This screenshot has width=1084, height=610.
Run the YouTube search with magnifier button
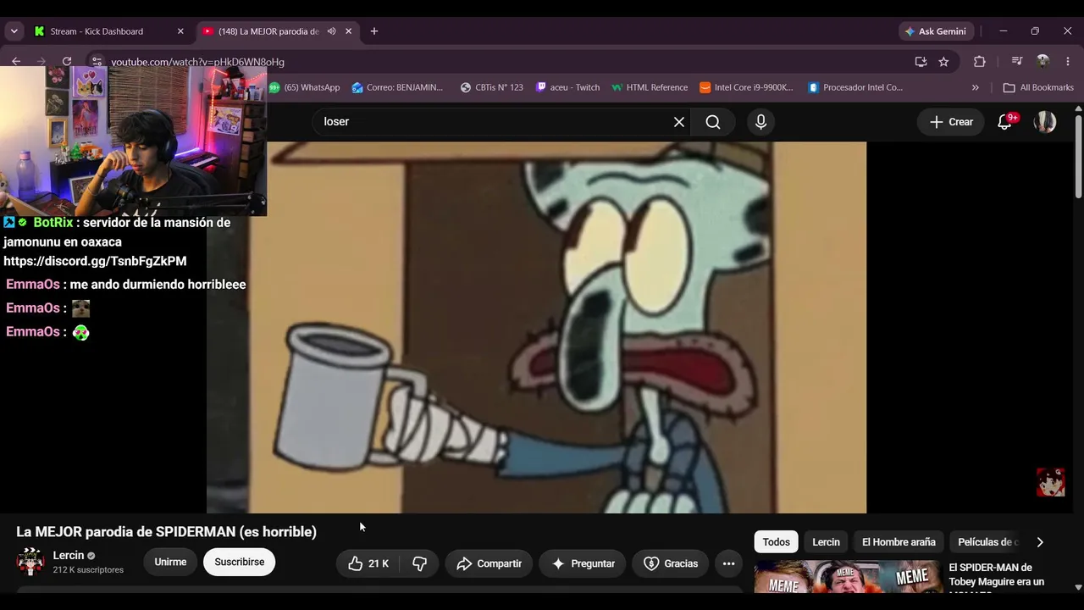tap(713, 122)
